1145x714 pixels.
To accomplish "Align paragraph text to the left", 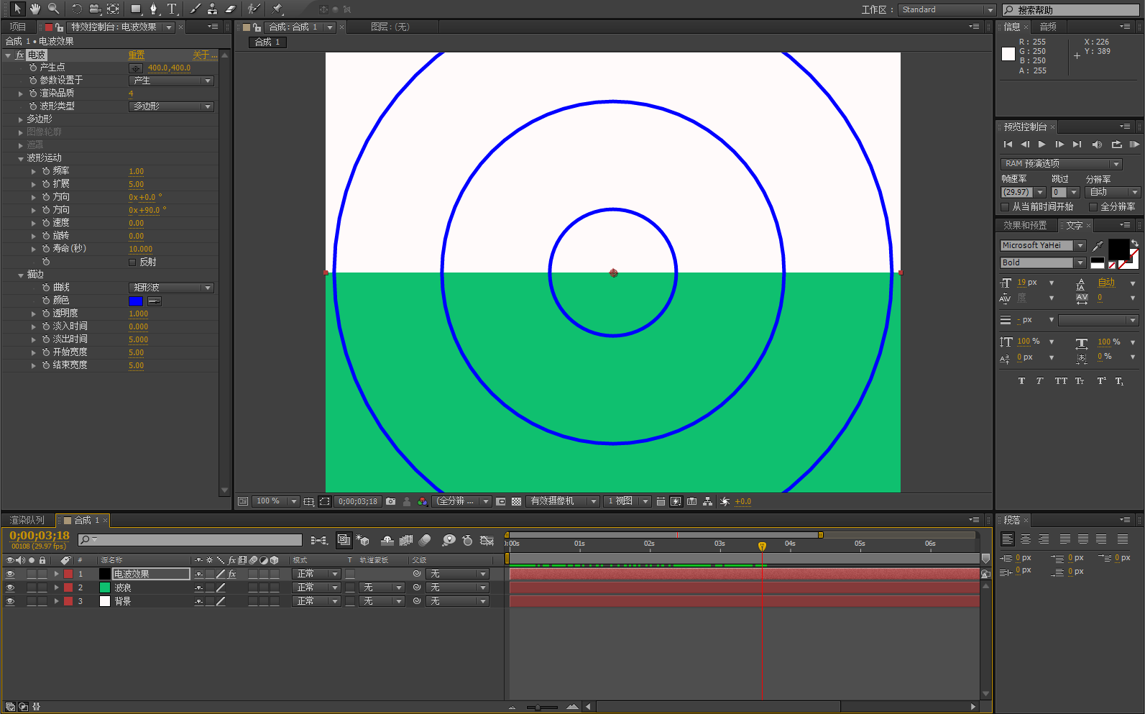I will click(1008, 539).
